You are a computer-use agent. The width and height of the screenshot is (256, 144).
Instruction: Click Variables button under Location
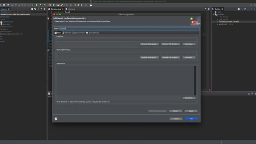point(189,44)
